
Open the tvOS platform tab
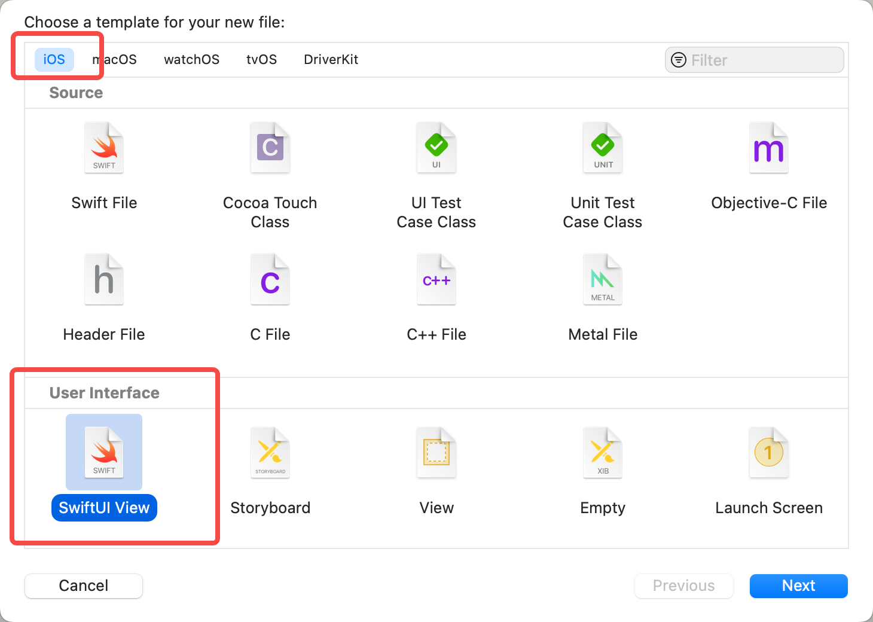(x=262, y=60)
